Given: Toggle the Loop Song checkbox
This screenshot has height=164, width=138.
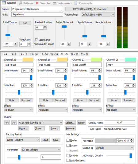Looking at the screenshot, I should coord(36,40).
